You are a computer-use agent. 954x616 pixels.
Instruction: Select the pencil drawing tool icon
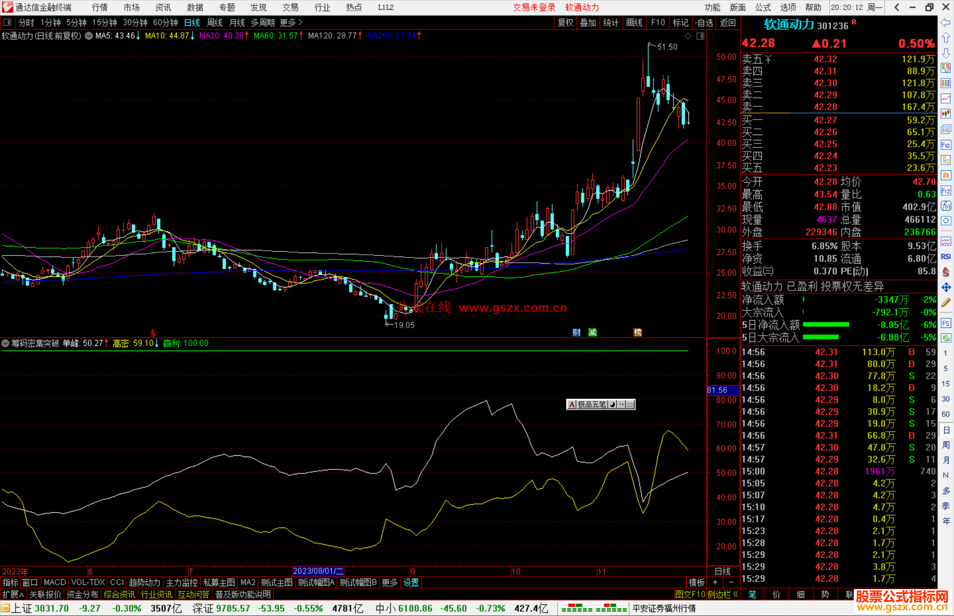pyautogui.click(x=946, y=303)
